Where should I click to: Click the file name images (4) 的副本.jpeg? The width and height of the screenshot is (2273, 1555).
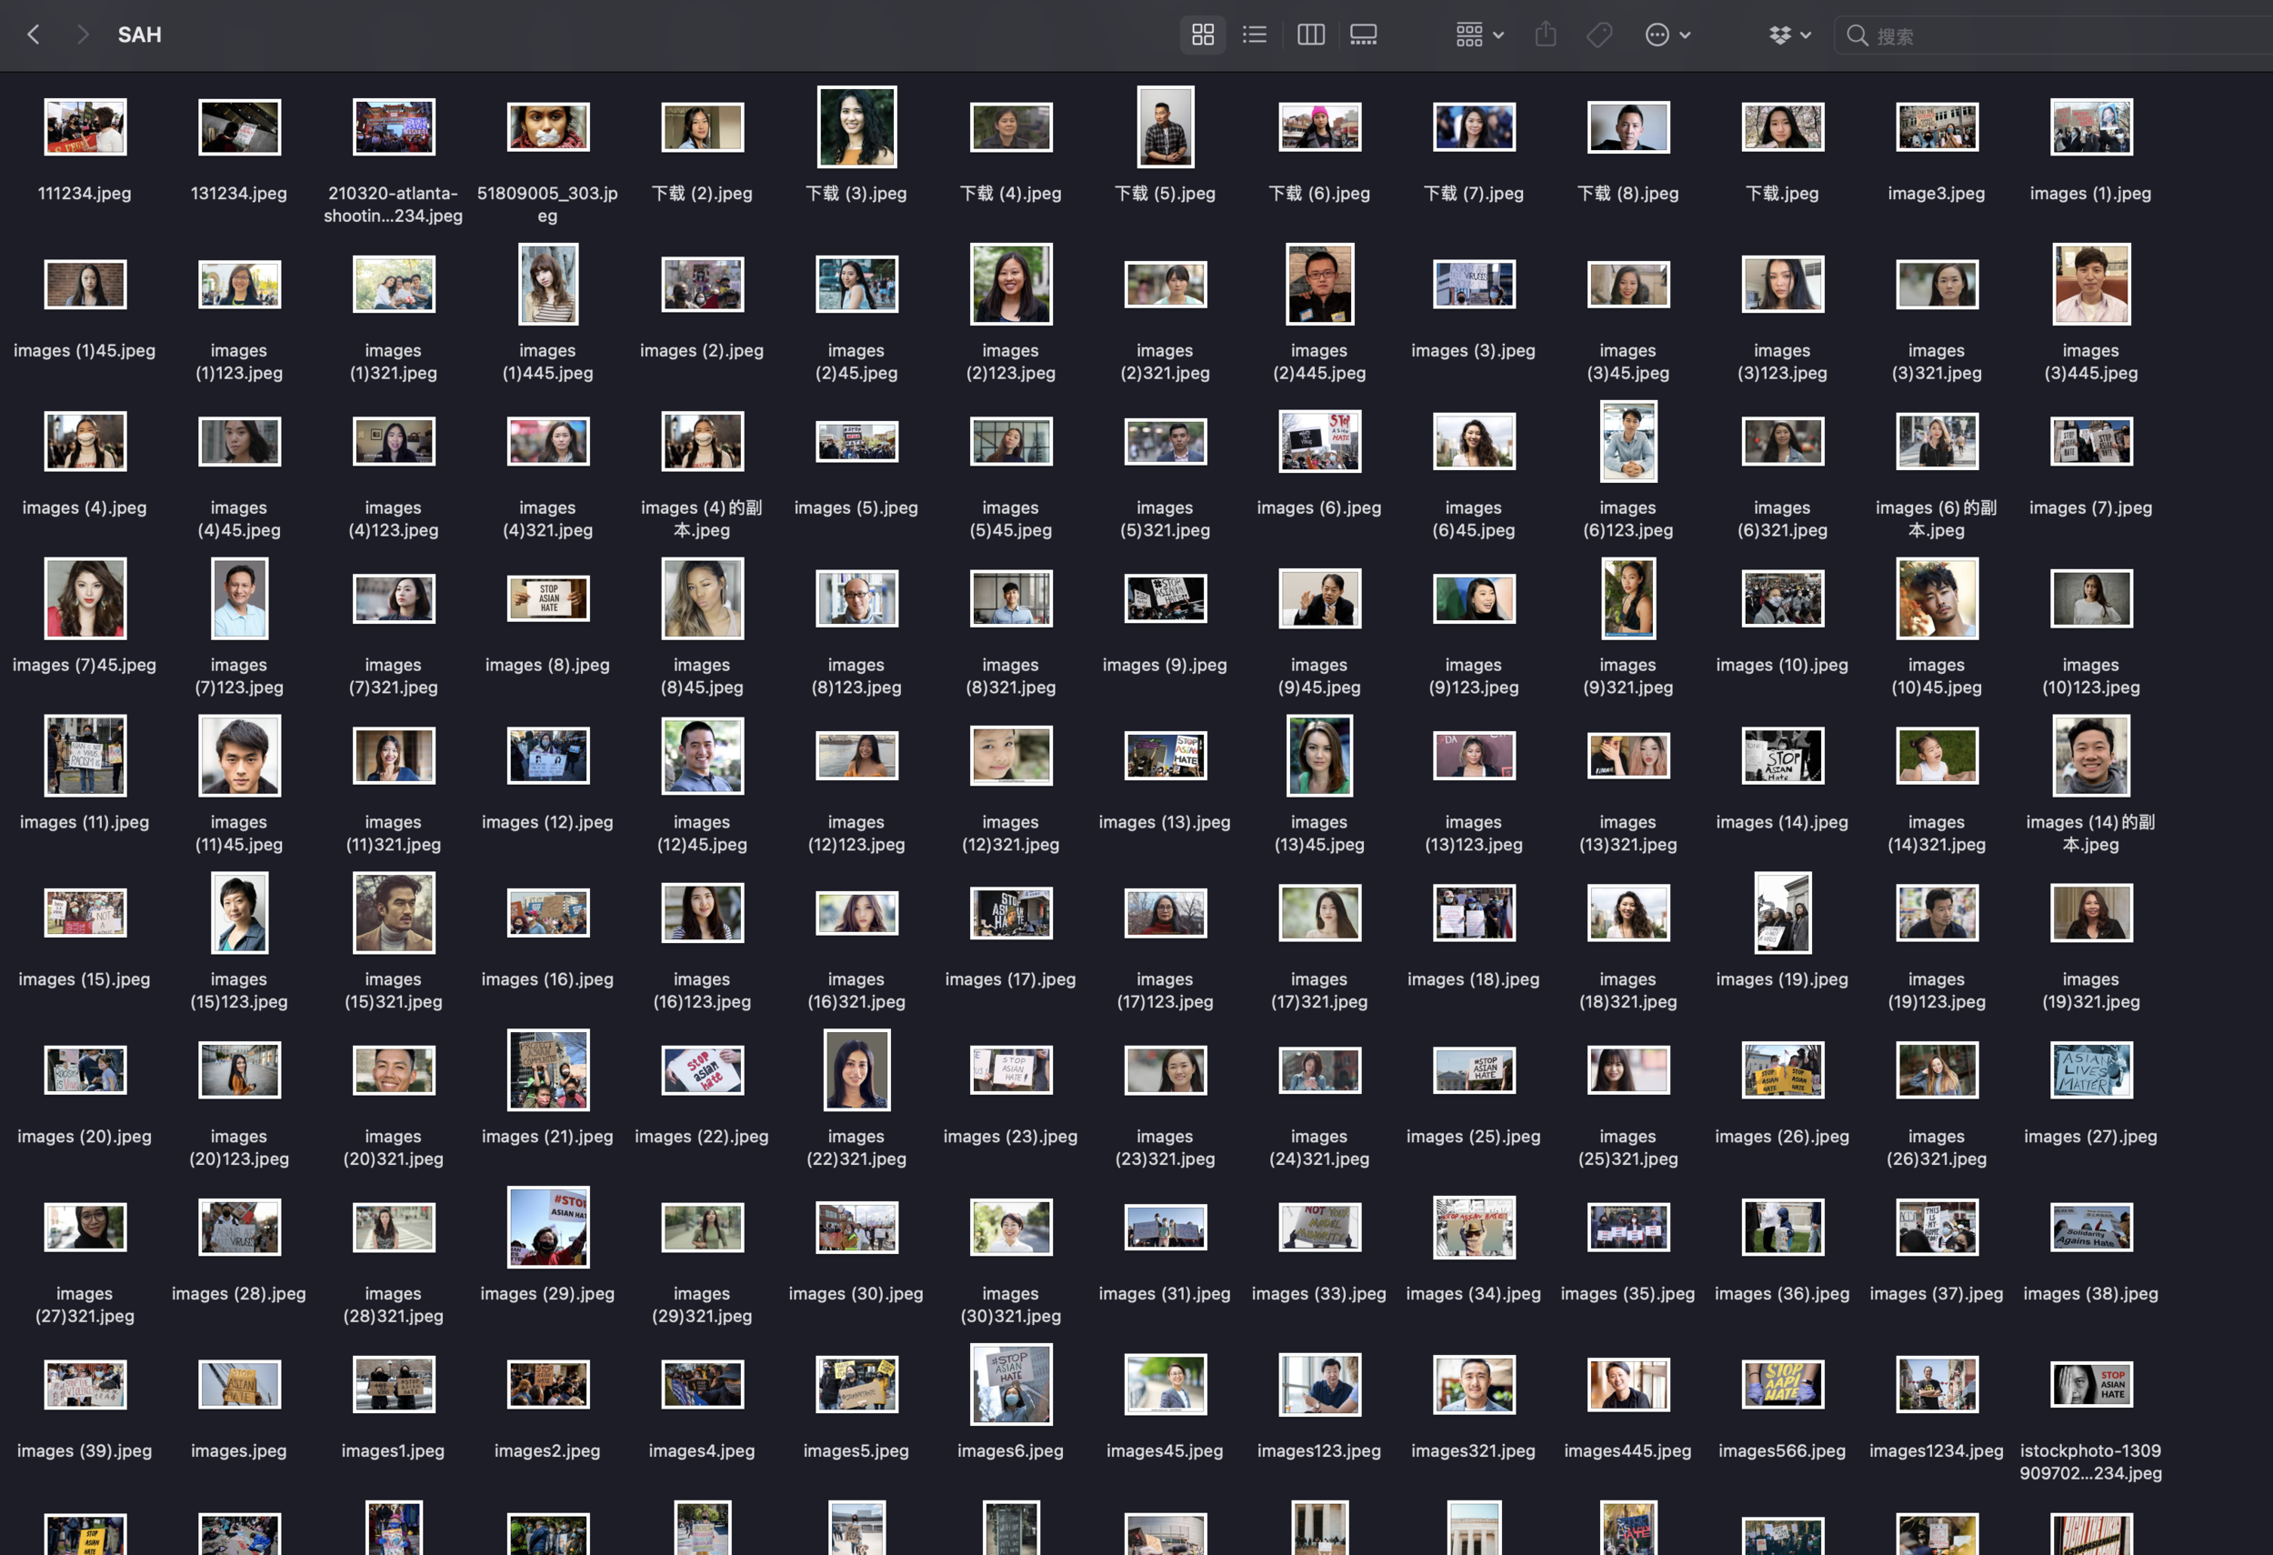pos(702,518)
